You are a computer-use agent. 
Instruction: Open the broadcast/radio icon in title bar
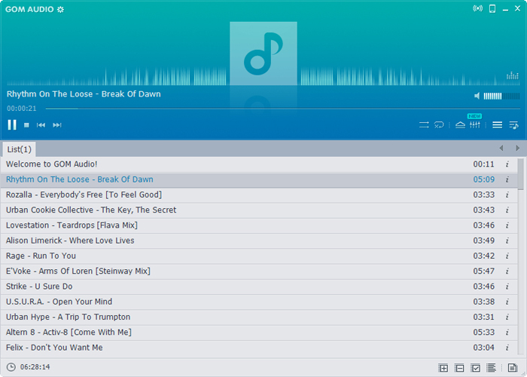click(477, 8)
